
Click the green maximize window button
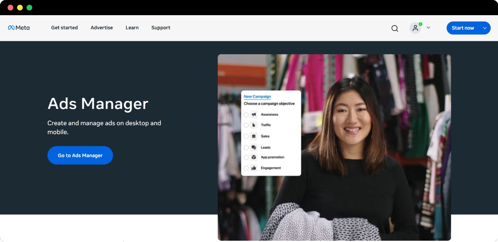[29, 8]
